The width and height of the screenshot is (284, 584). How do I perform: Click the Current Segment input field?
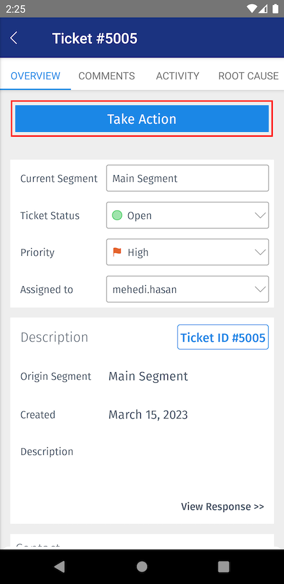[x=188, y=179]
